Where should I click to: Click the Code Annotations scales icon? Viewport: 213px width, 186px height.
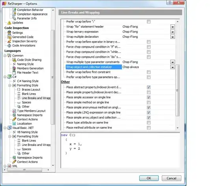[9, 45]
